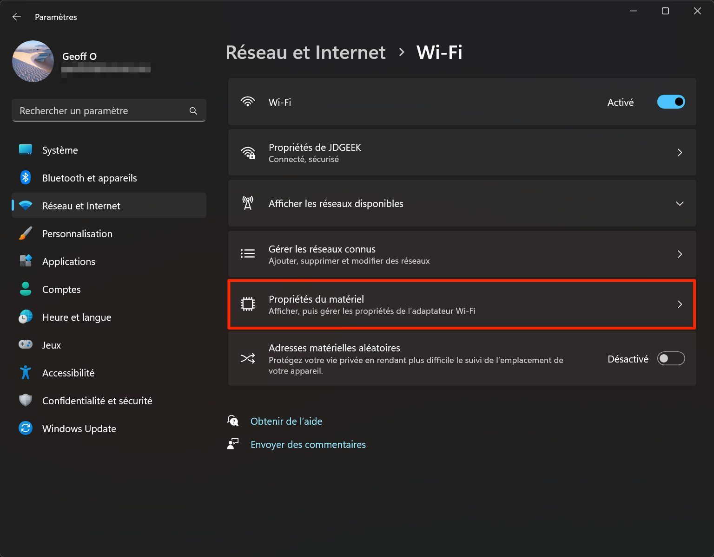Click the Jeux gamepad icon
Viewport: 714px width, 557px height.
(x=26, y=344)
